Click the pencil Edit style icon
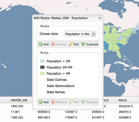This screenshot has height=122, width=139. tap(71, 44)
